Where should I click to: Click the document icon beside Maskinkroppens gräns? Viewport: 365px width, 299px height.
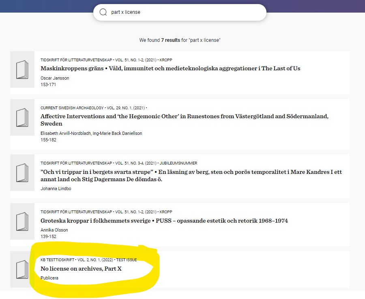pos(22,69)
